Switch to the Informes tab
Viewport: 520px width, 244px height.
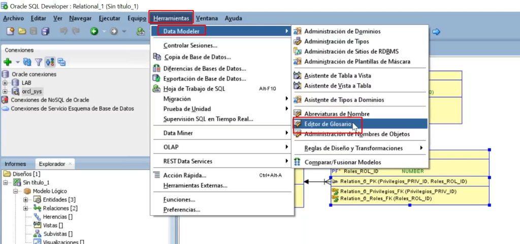click(x=16, y=163)
